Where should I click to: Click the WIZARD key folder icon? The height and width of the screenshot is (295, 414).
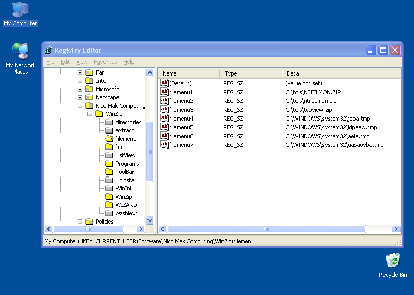click(x=109, y=205)
